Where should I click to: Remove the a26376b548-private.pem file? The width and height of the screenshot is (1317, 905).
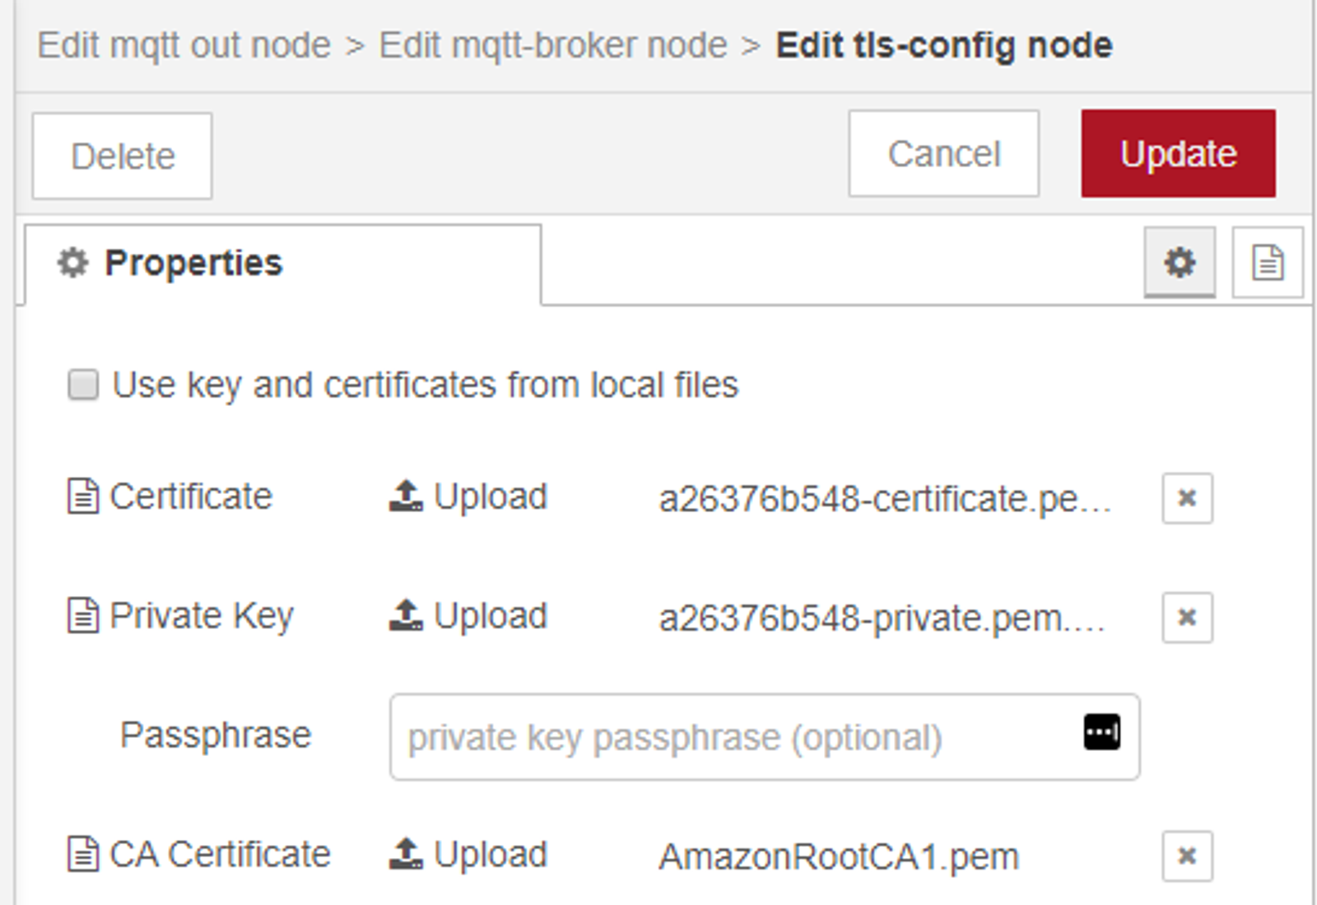tap(1187, 617)
